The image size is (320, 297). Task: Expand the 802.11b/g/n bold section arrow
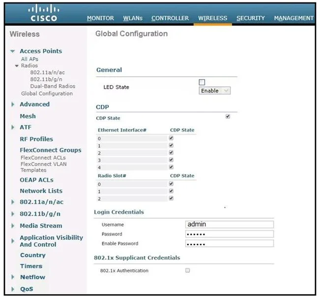pos(13,214)
